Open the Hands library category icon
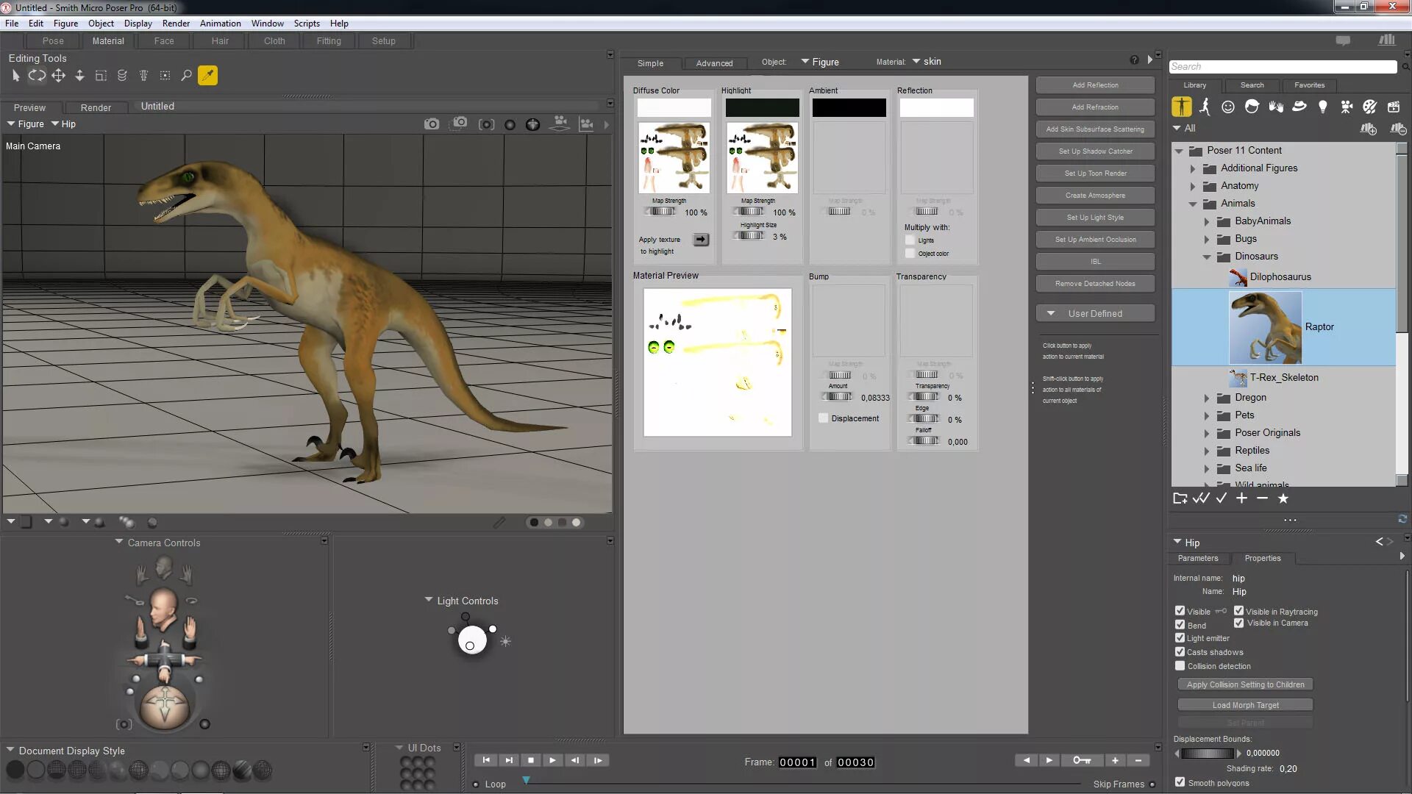This screenshot has width=1412, height=794. (x=1276, y=107)
